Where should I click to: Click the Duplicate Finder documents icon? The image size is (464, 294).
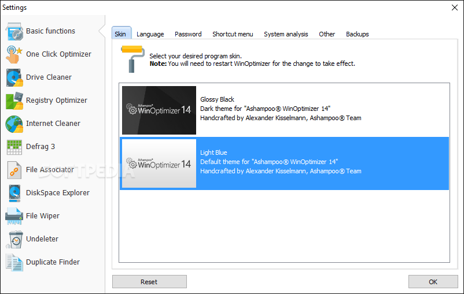click(x=14, y=262)
